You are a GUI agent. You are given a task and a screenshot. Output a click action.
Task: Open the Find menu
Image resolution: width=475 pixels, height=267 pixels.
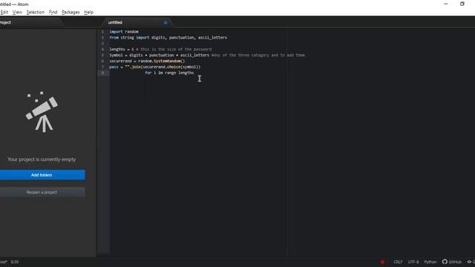(x=53, y=12)
